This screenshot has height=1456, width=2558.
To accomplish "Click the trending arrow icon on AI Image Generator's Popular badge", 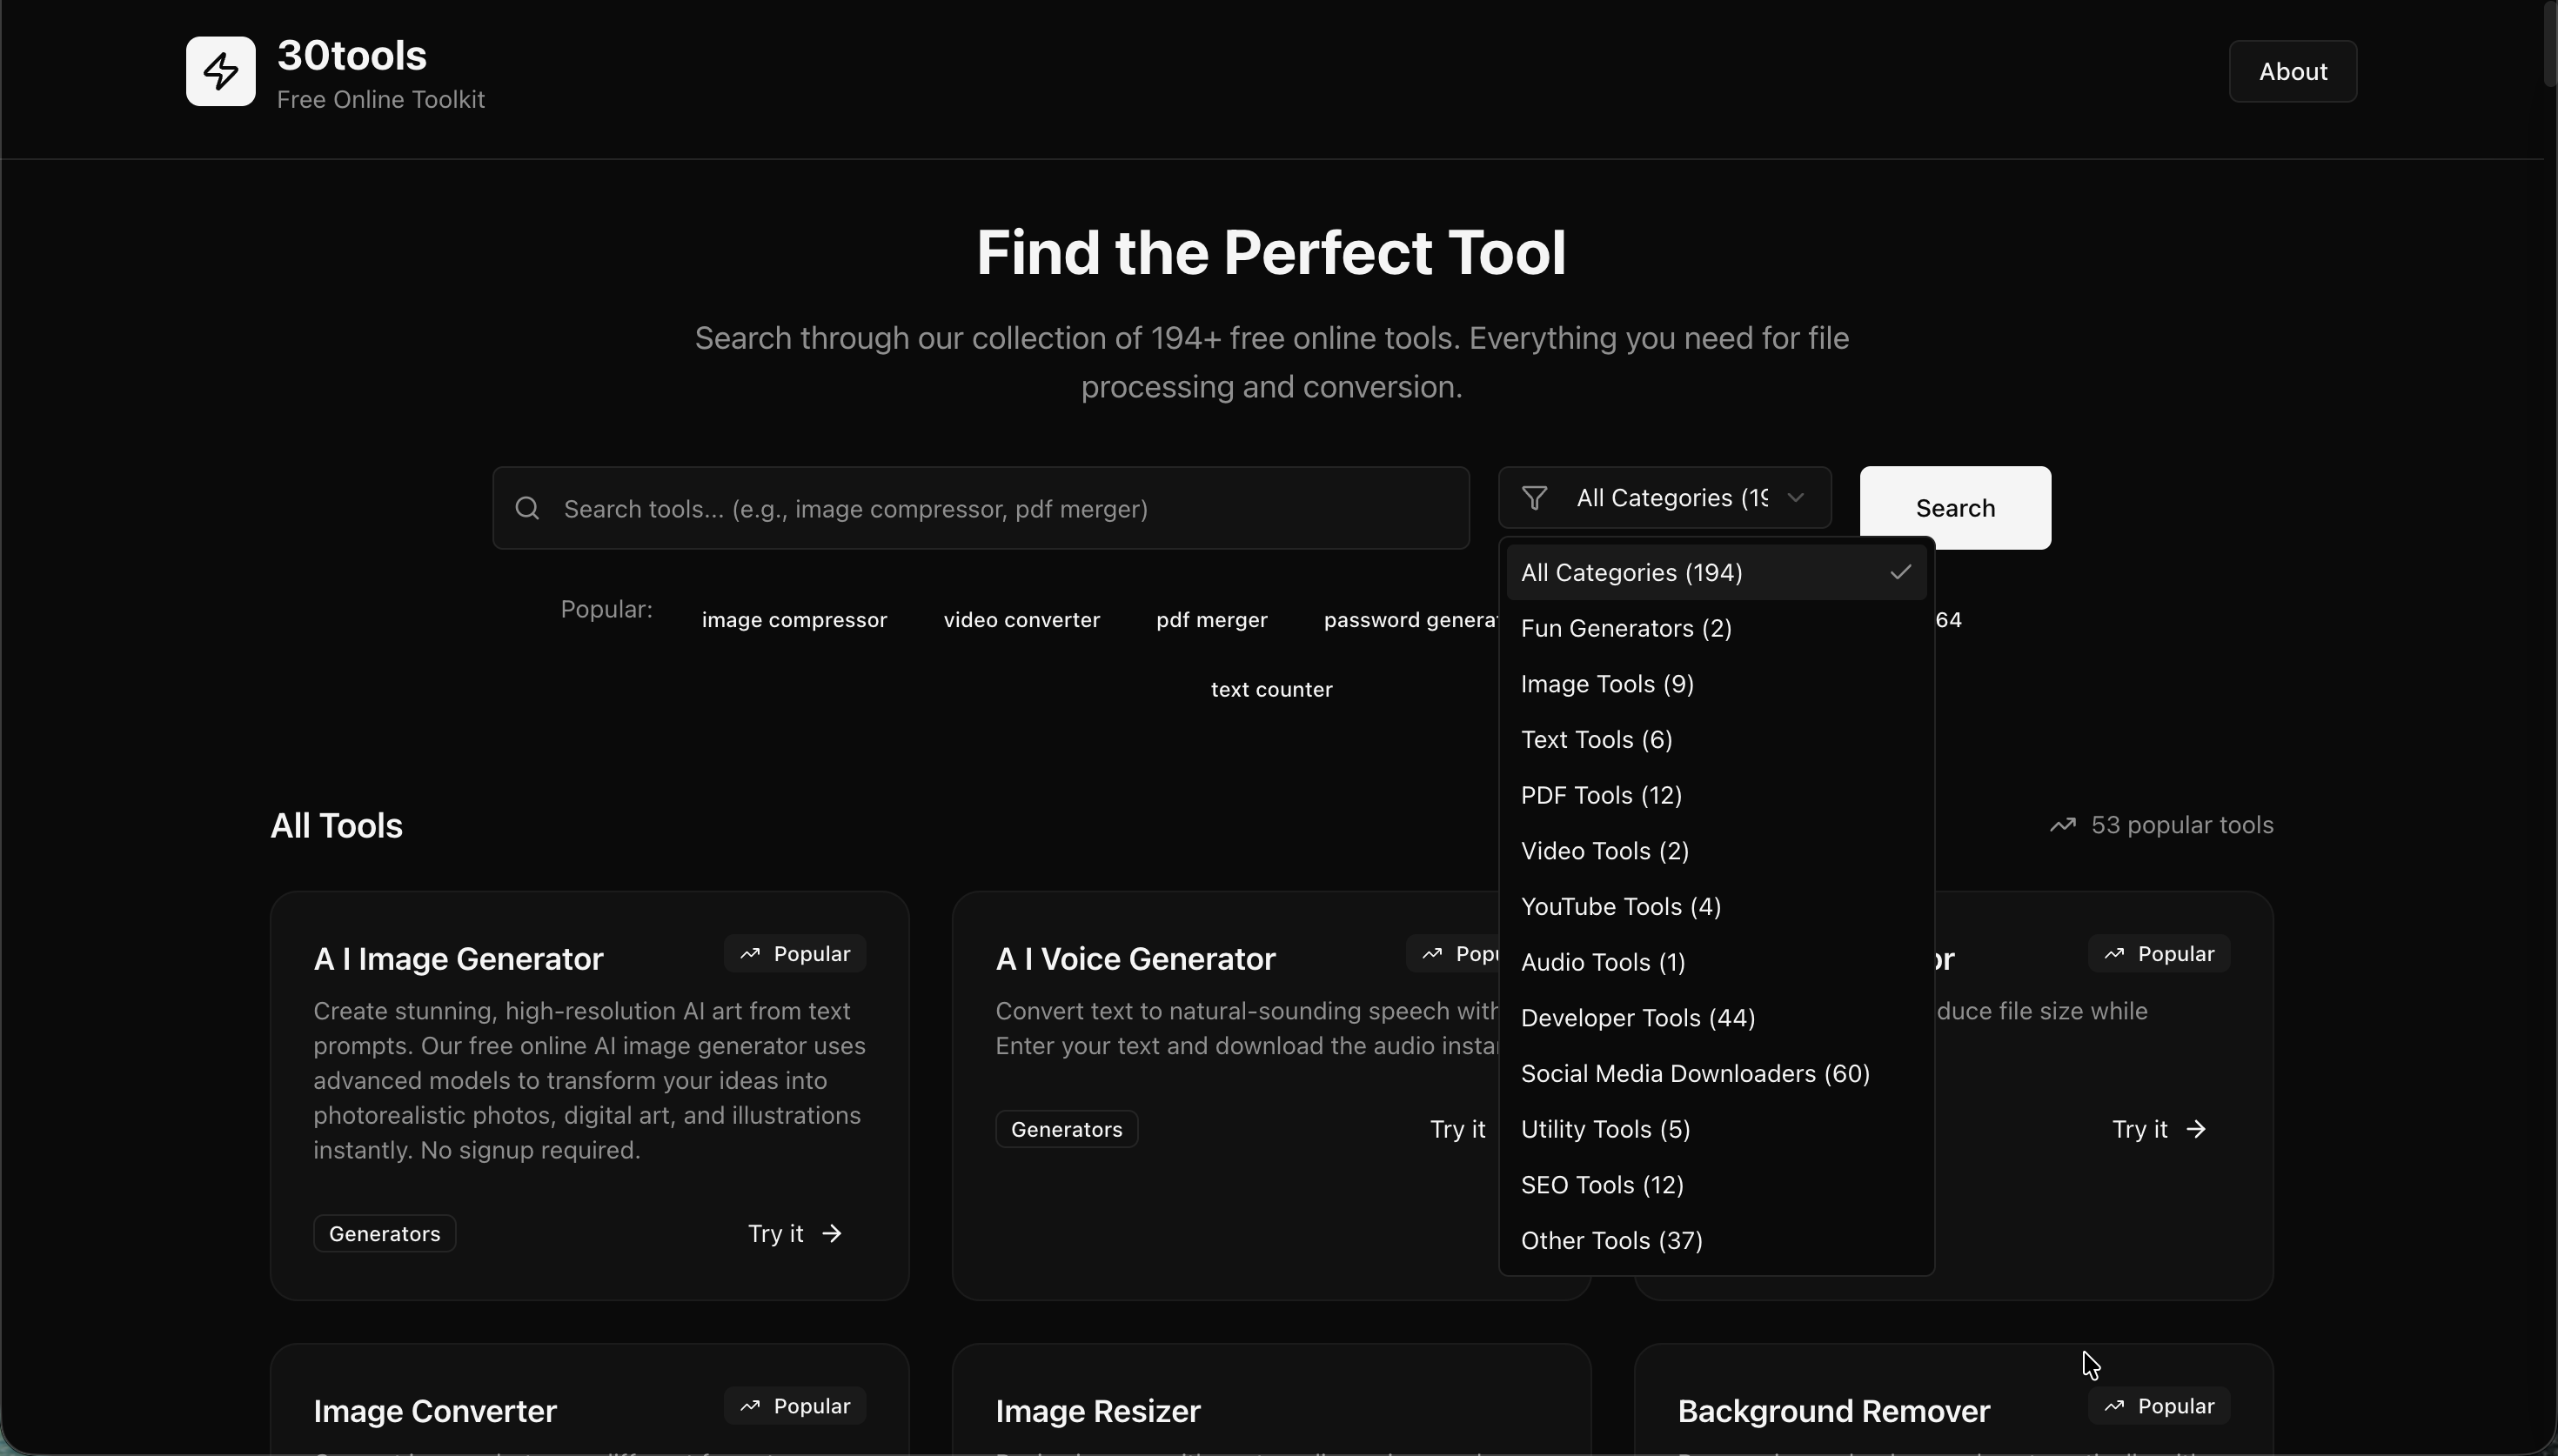I will coord(751,952).
